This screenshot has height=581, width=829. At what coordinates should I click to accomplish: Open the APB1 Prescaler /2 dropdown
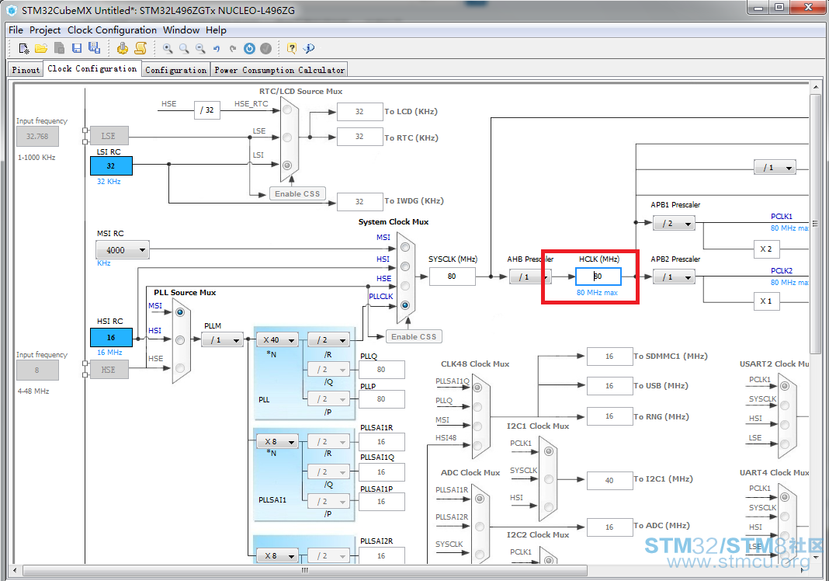pos(674,223)
